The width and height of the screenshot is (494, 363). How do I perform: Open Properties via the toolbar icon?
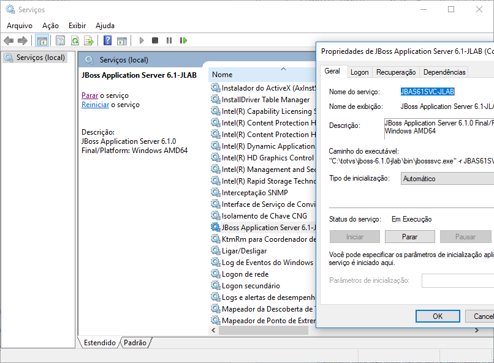click(x=60, y=40)
